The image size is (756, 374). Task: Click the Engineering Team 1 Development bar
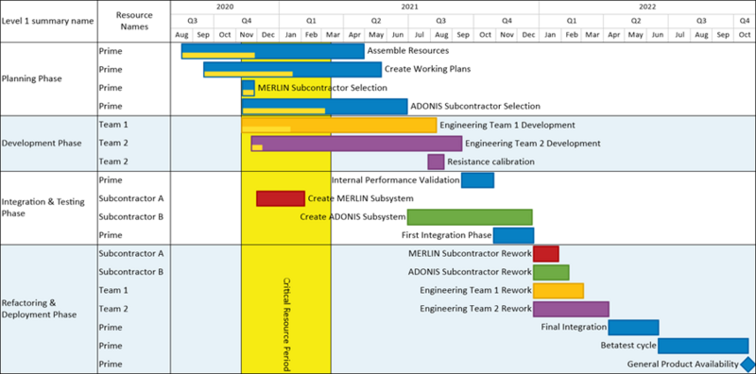coord(339,125)
